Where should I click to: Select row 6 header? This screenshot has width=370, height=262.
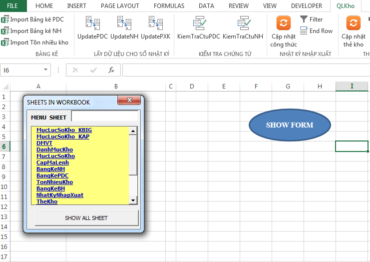(5, 146)
